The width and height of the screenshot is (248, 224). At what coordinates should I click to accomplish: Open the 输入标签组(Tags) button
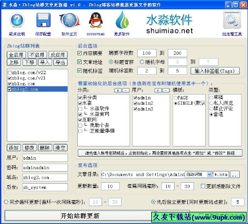[215, 71]
